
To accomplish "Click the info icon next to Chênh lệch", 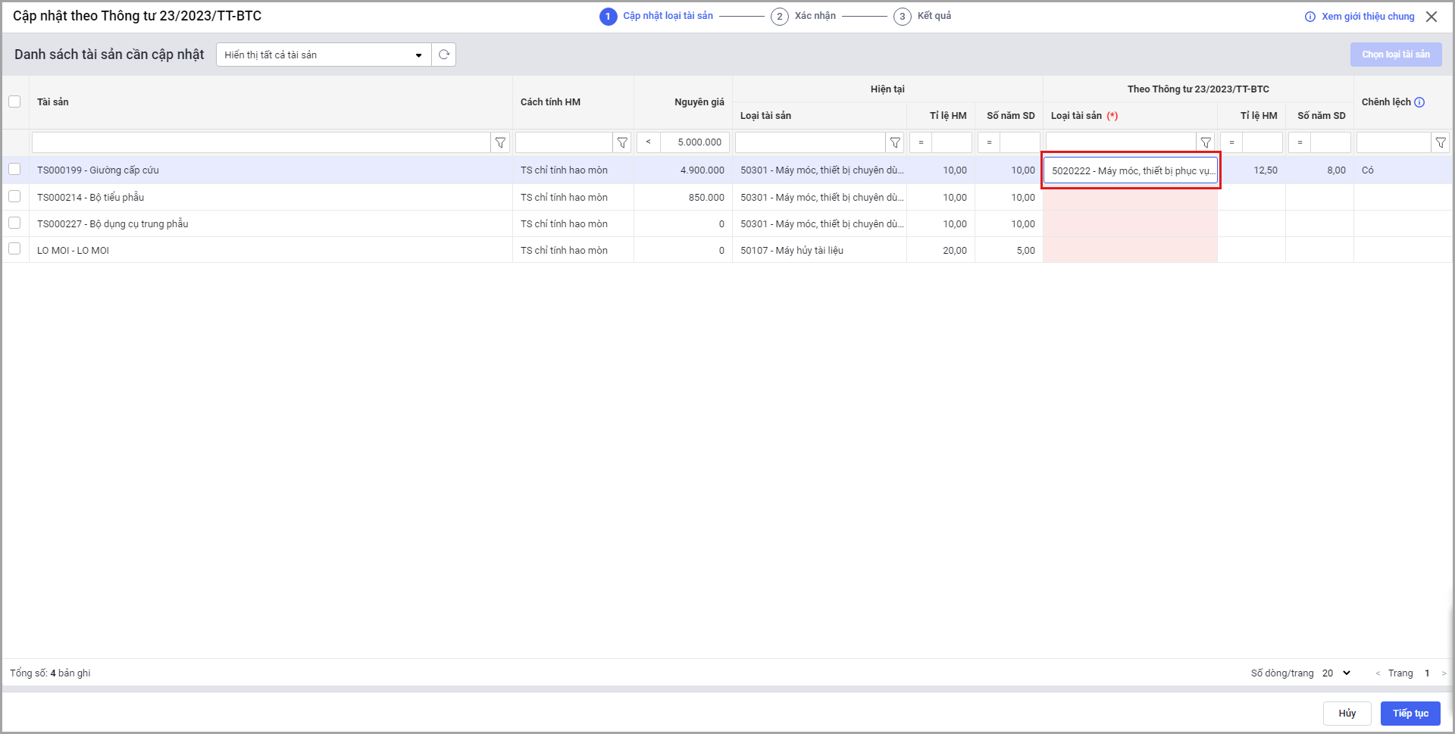I will 1419,102.
